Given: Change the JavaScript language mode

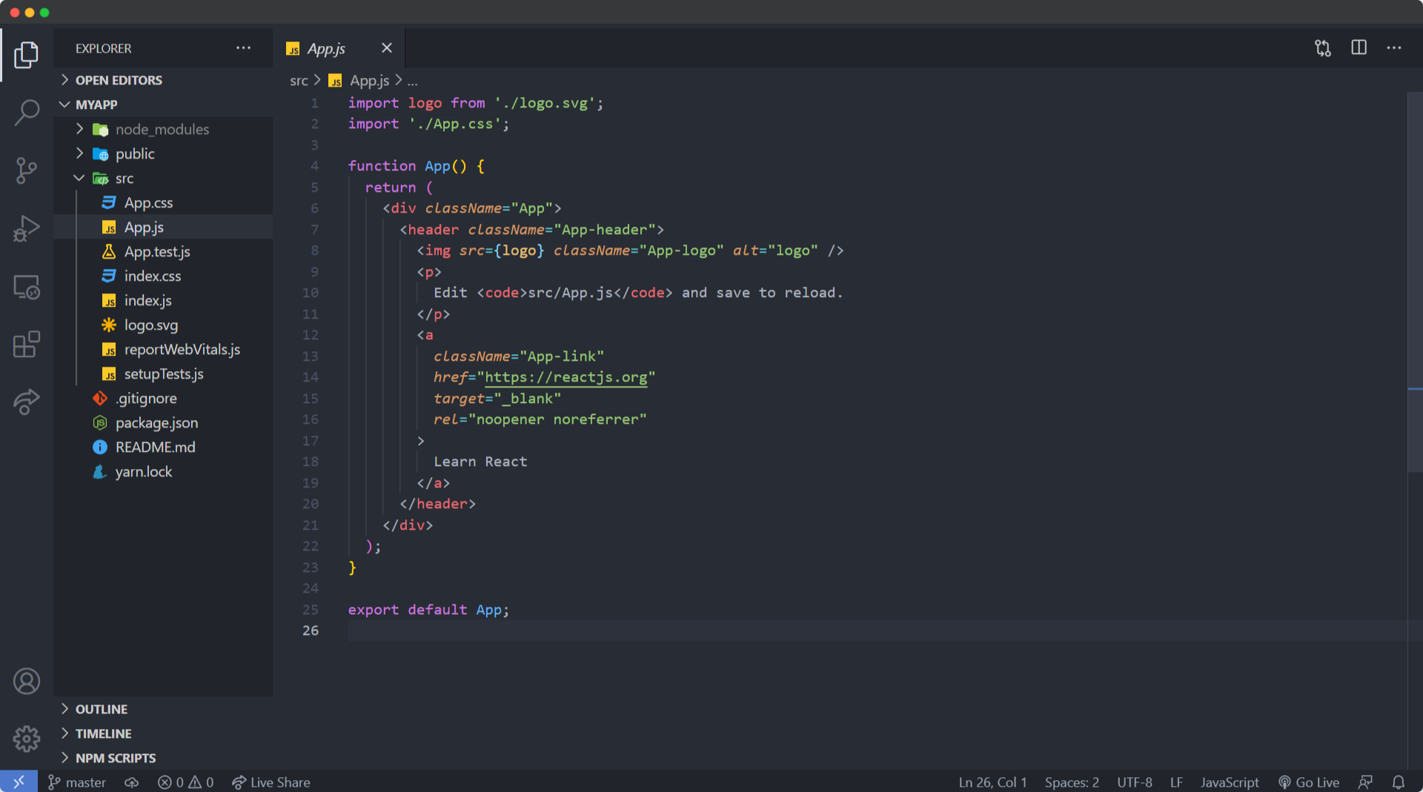Looking at the screenshot, I should click(x=1229, y=782).
